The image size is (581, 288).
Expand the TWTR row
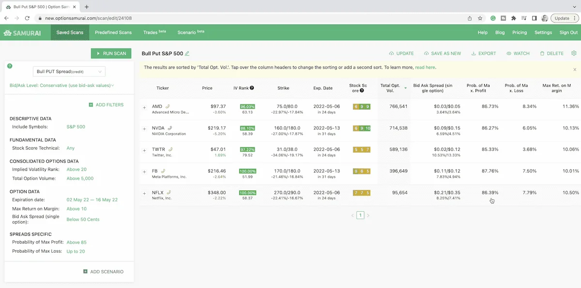pyautogui.click(x=144, y=150)
